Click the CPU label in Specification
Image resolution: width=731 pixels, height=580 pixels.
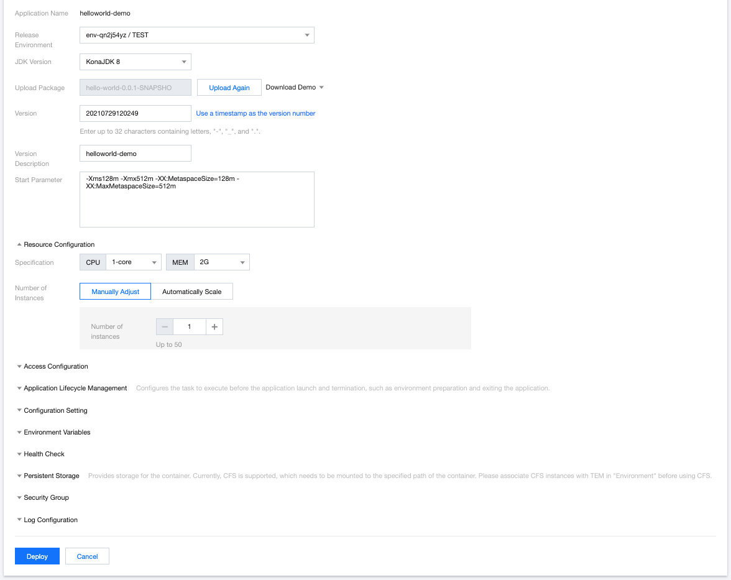(93, 262)
